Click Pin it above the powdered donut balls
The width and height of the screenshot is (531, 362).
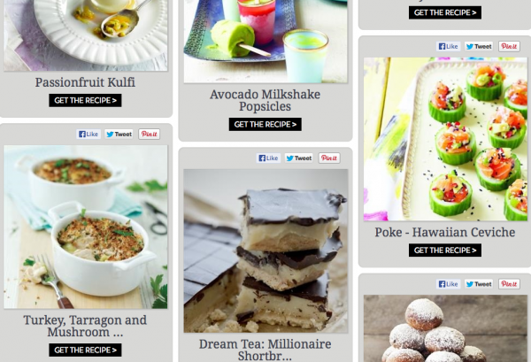509,284
